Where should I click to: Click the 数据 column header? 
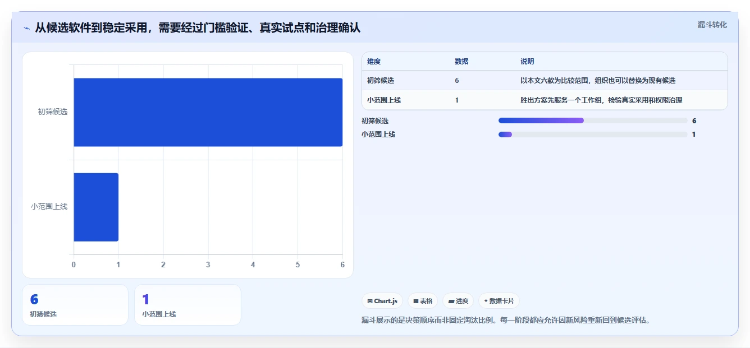pyautogui.click(x=461, y=62)
